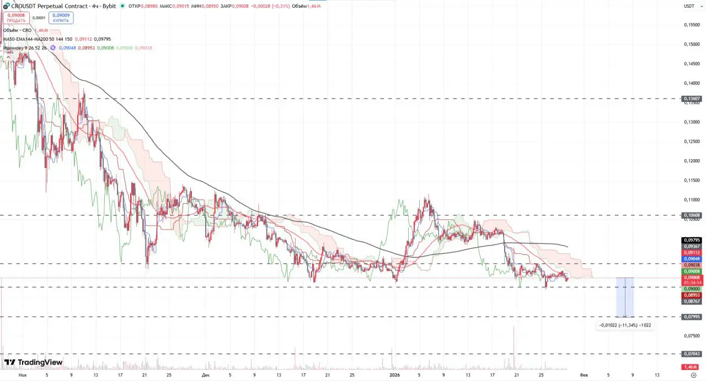
Task: Click the 0,10608 price line label
Action: [x=692, y=215]
